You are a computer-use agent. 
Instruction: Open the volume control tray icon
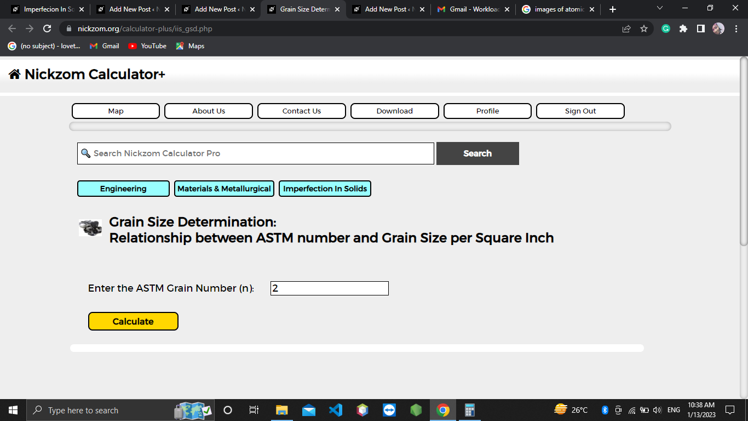(x=657, y=410)
